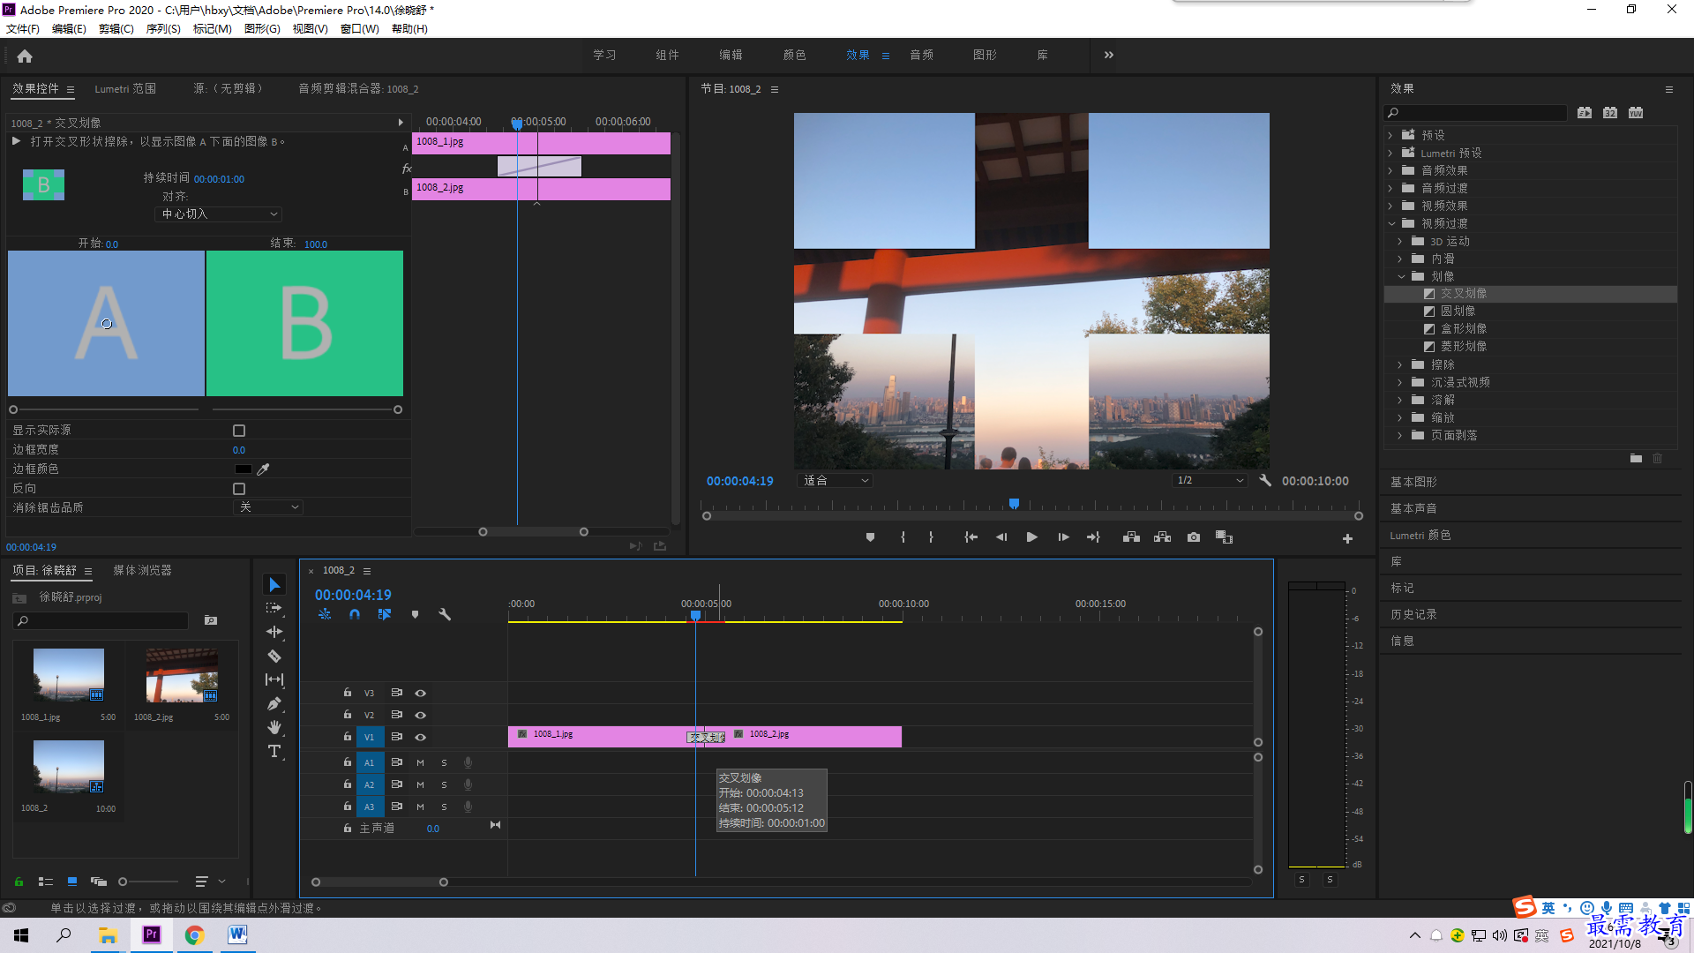1694x953 pixels.
Task: Click Go to Out point button
Action: 1093,537
